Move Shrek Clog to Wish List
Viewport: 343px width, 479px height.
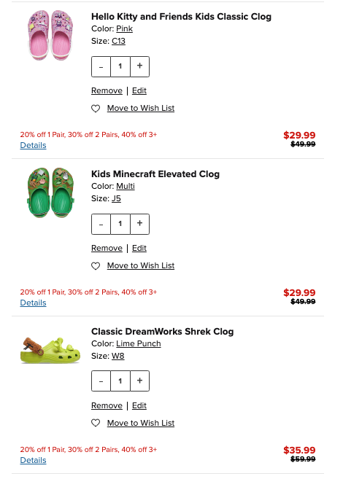pyautogui.click(x=141, y=423)
